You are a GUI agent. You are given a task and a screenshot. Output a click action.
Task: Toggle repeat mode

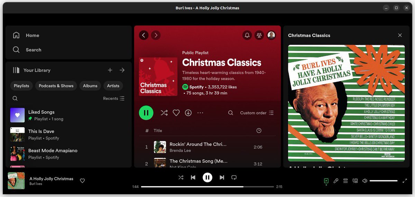point(234,177)
